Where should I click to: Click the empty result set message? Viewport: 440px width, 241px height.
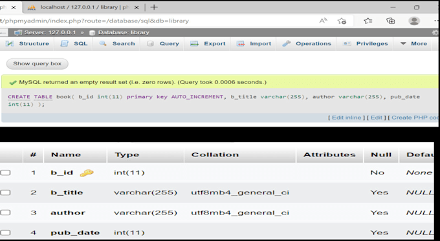coord(143,82)
